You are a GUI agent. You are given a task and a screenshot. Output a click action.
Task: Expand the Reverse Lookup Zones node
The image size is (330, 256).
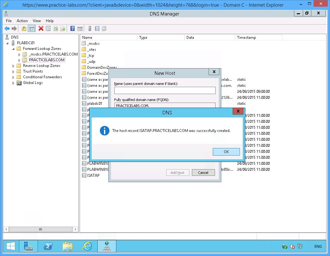(13, 66)
